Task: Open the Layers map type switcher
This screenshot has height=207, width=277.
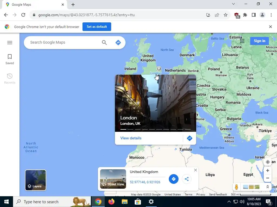Action: tap(35, 180)
